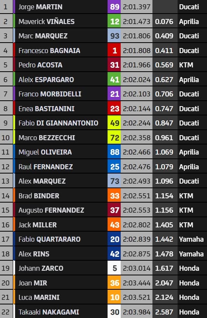The height and width of the screenshot is (318, 207).
Task: Click Brad BINDER gap 1.154
Action: [164, 196]
